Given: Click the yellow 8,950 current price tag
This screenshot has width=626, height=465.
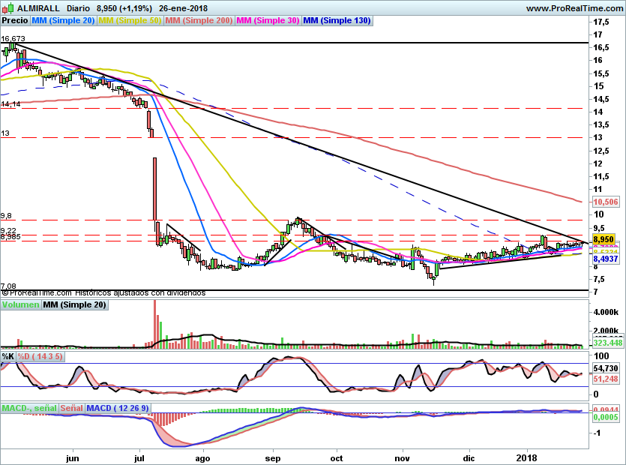Looking at the screenshot, I should (604, 238).
